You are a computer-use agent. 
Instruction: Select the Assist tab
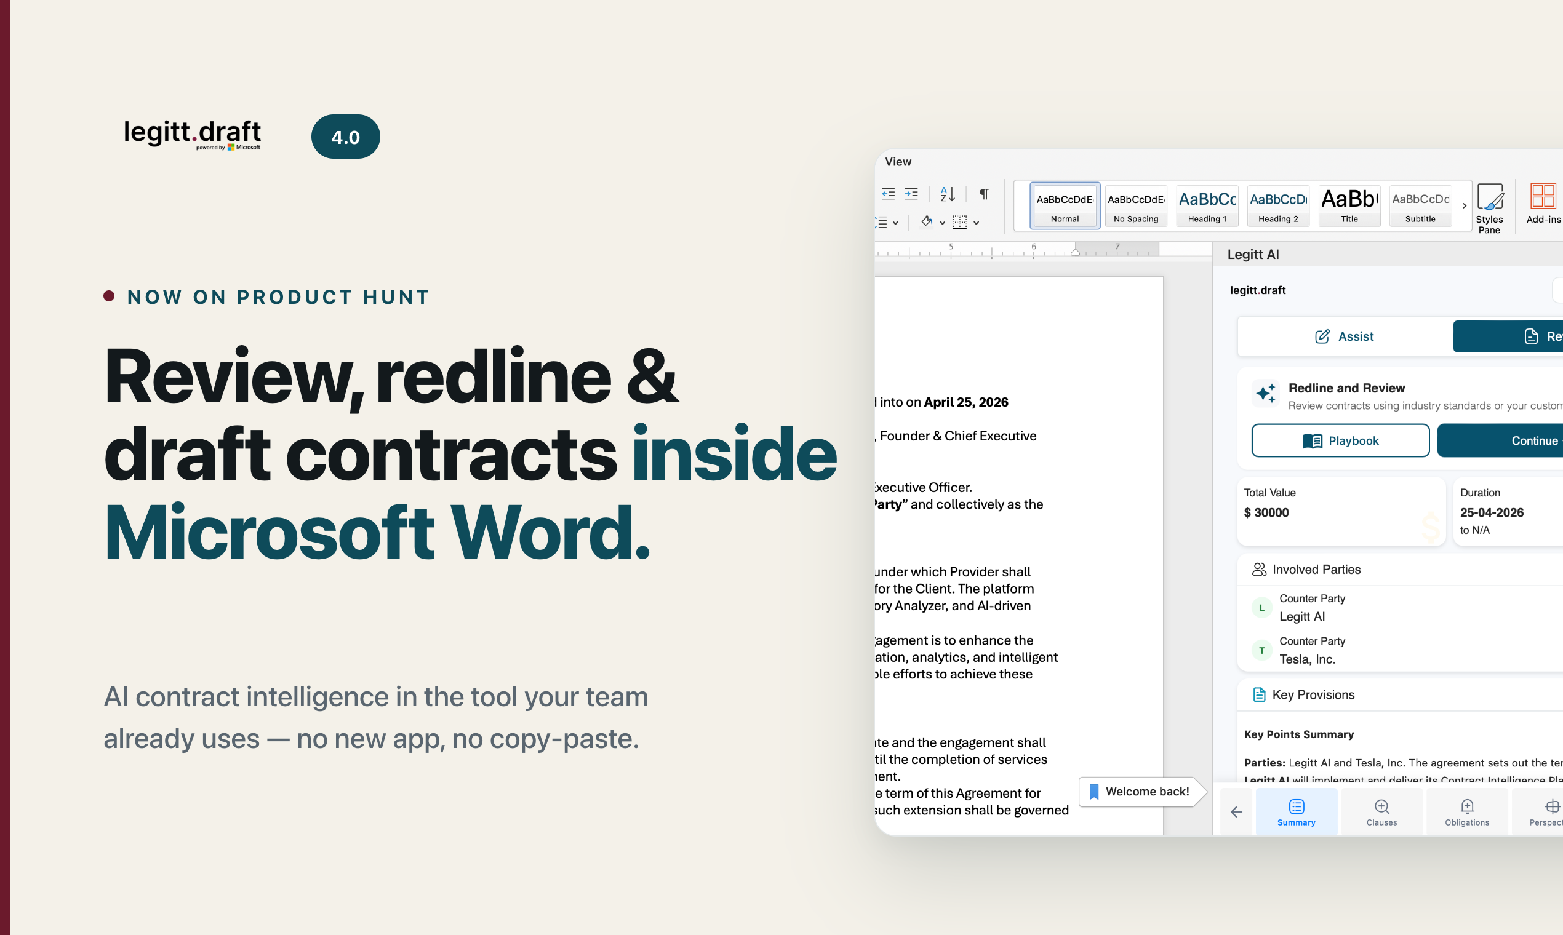tap(1345, 336)
